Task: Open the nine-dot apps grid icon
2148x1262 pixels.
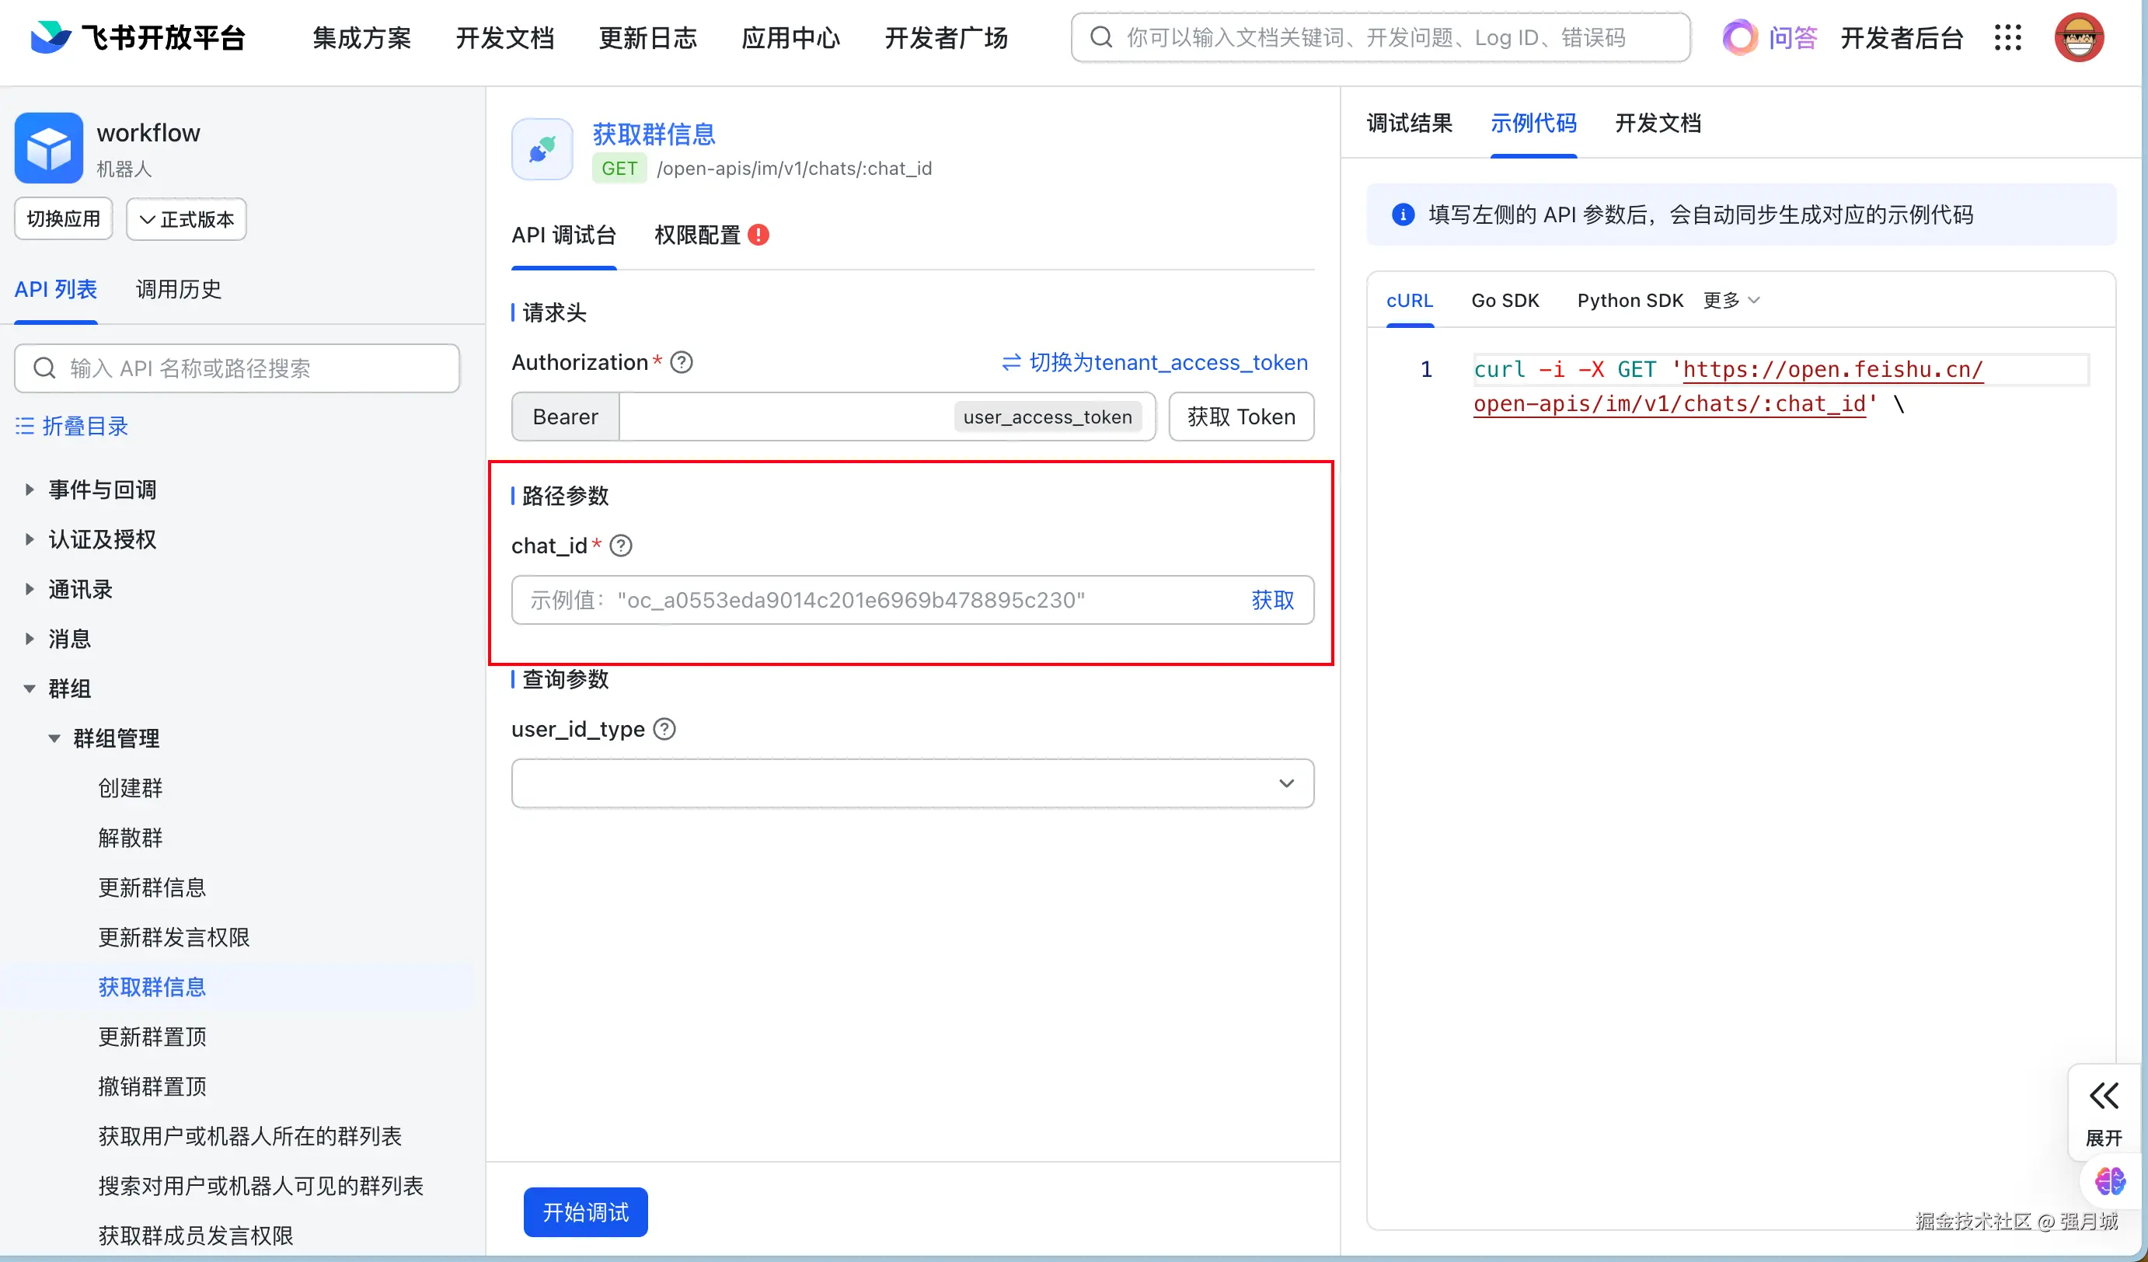Action: pyautogui.click(x=2007, y=37)
